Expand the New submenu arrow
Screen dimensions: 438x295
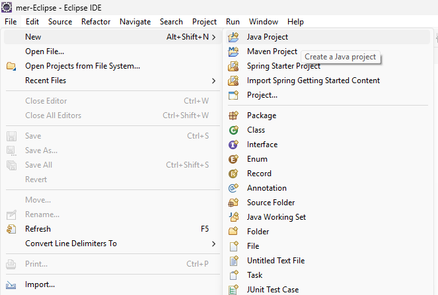pyautogui.click(x=213, y=37)
